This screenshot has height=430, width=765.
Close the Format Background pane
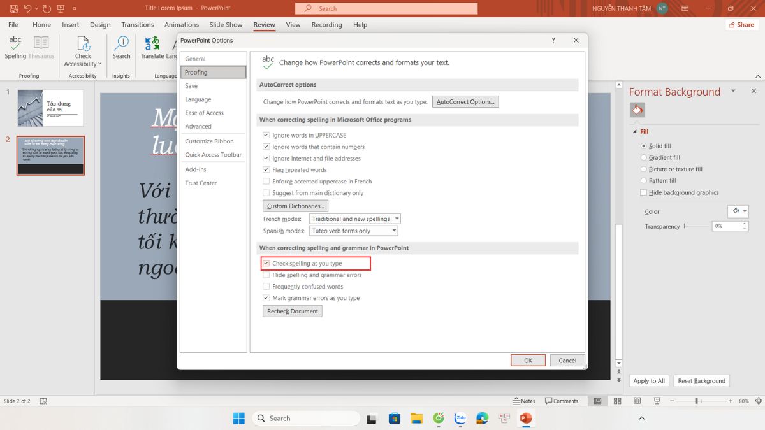click(754, 91)
